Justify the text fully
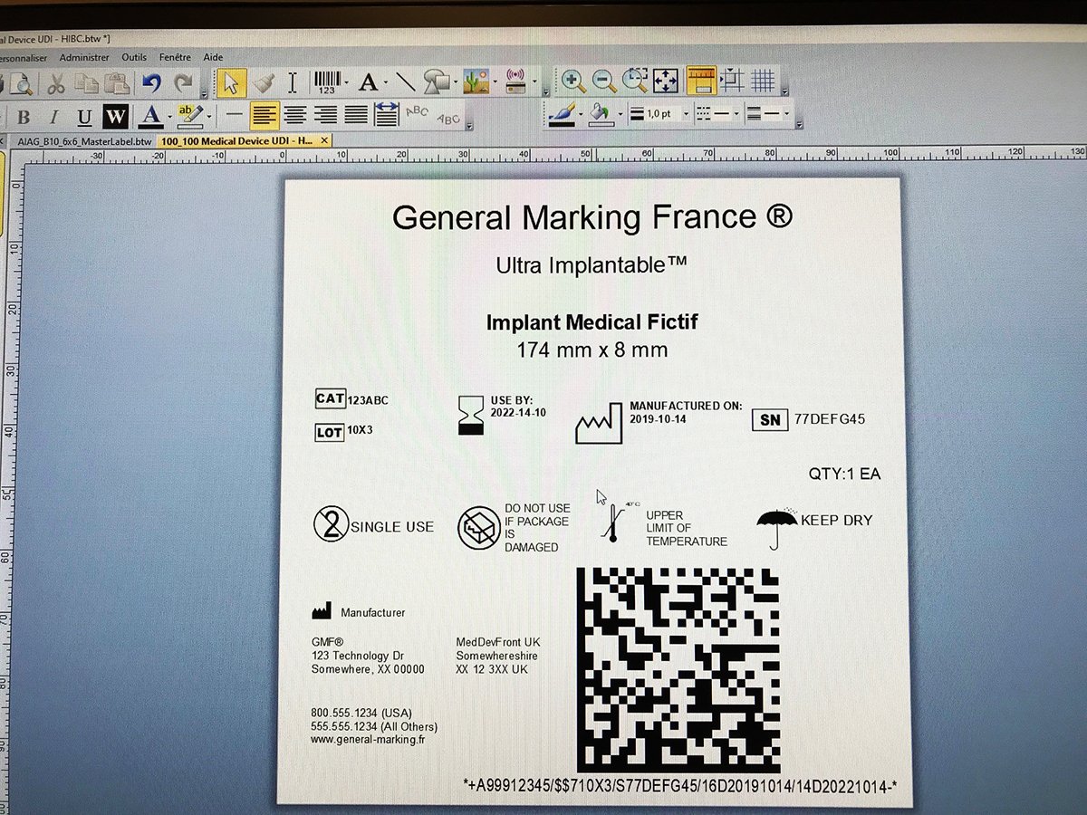The image size is (1087, 815). click(356, 115)
